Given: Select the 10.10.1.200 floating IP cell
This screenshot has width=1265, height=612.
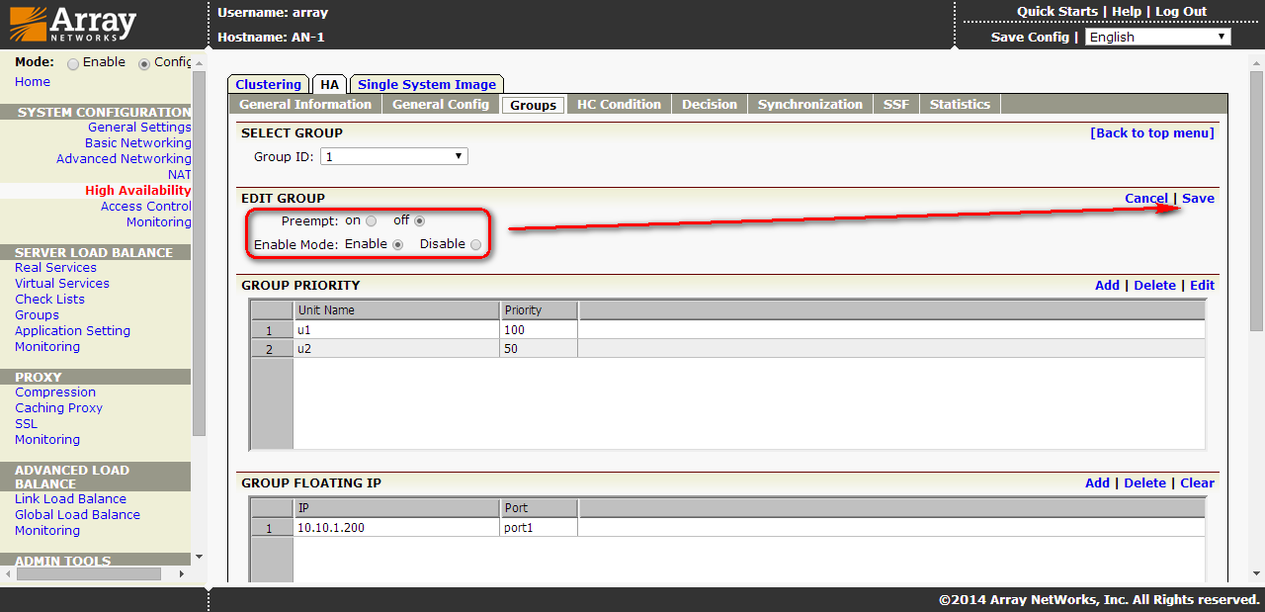Looking at the screenshot, I should pos(396,528).
